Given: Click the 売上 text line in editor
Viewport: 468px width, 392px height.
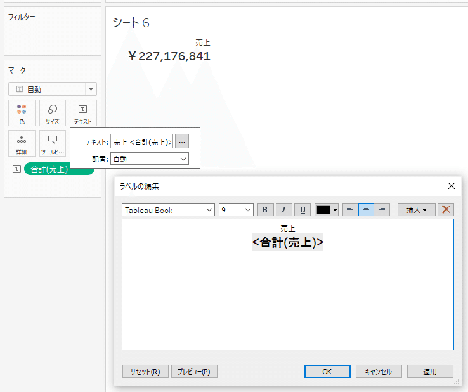Looking at the screenshot, I should pos(288,228).
